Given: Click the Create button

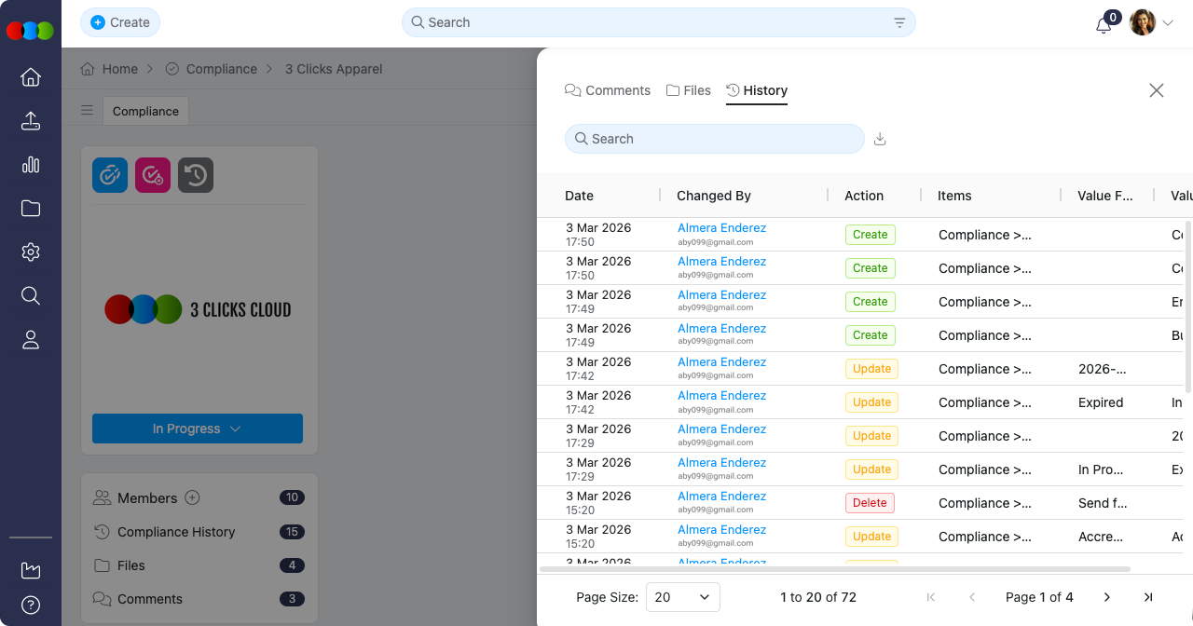Looking at the screenshot, I should coord(120,22).
